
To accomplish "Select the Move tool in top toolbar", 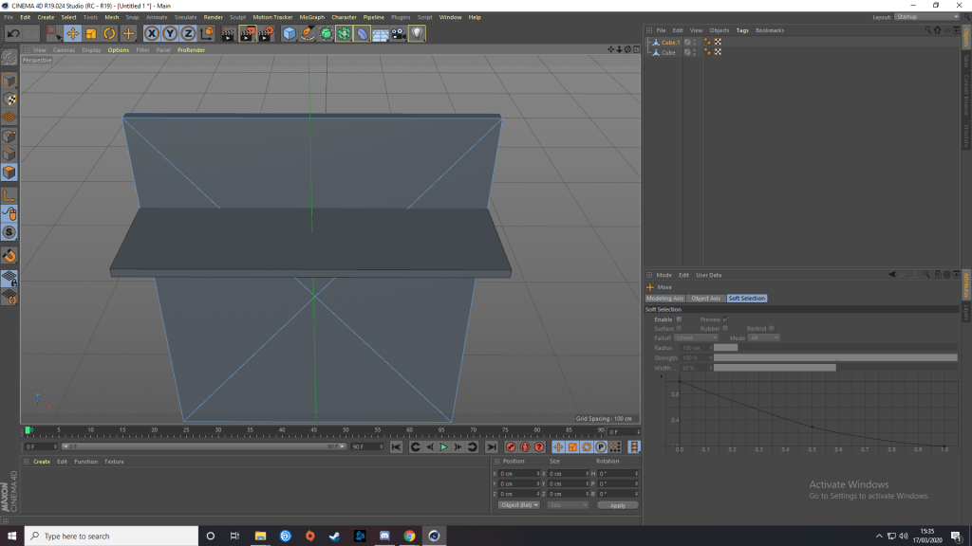I will click(x=72, y=34).
